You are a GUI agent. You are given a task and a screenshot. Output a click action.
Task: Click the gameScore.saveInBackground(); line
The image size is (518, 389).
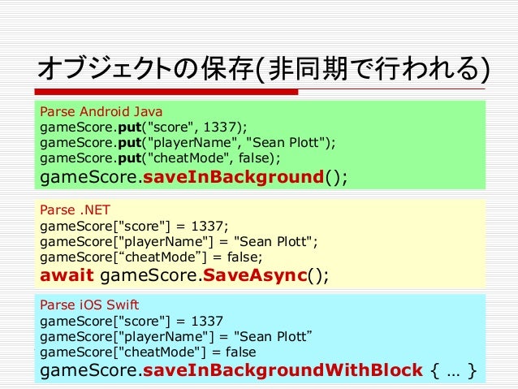tap(193, 177)
